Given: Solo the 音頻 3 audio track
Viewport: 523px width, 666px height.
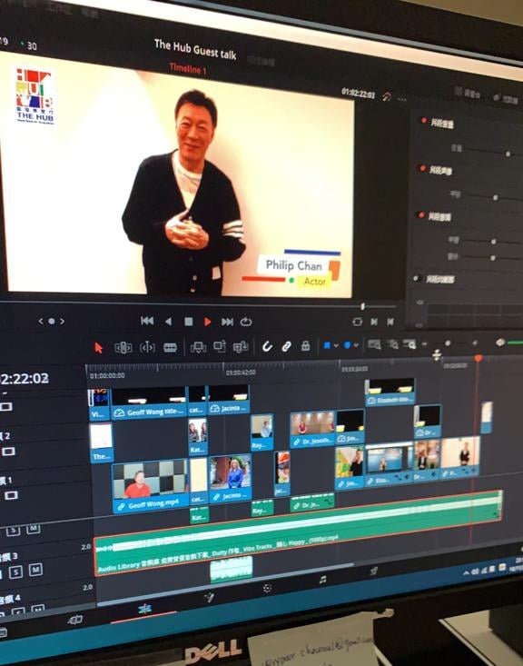Looking at the screenshot, I should click(15, 572).
